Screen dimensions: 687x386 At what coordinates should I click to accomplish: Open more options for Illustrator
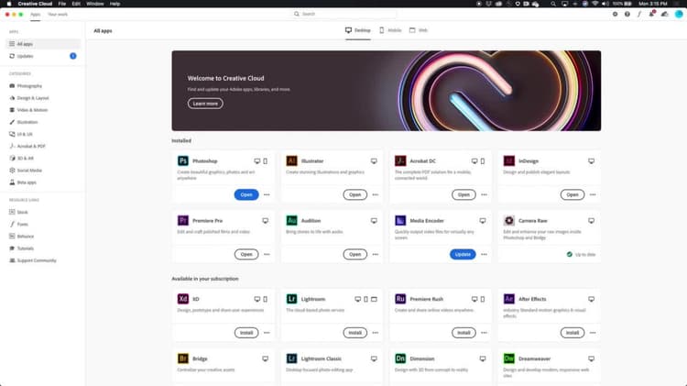coord(376,194)
